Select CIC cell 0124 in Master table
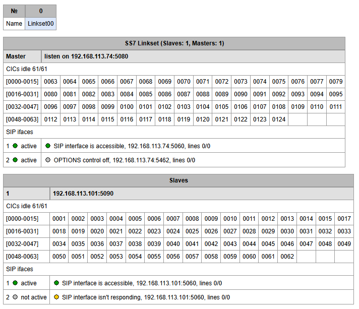Screen dimensions: 359x309 [279, 119]
